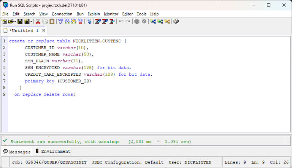Open the Run menu
The width and height of the screenshot is (292, 168).
(80, 14)
